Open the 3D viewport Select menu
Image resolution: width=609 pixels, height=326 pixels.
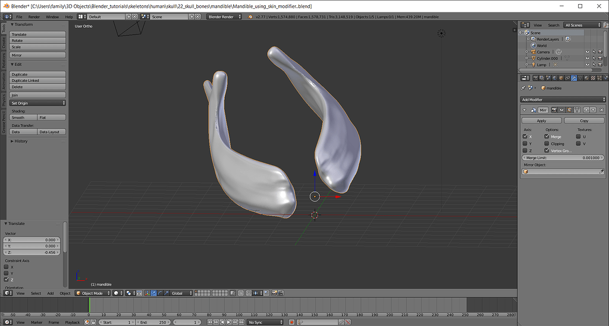click(x=36, y=293)
